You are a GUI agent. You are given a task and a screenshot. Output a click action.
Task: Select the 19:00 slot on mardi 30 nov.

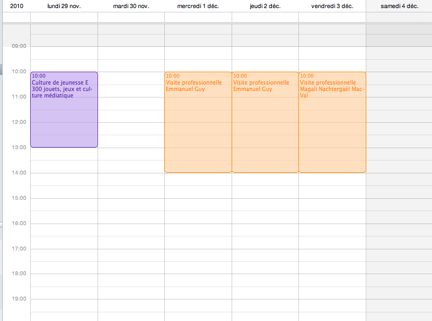point(131,306)
